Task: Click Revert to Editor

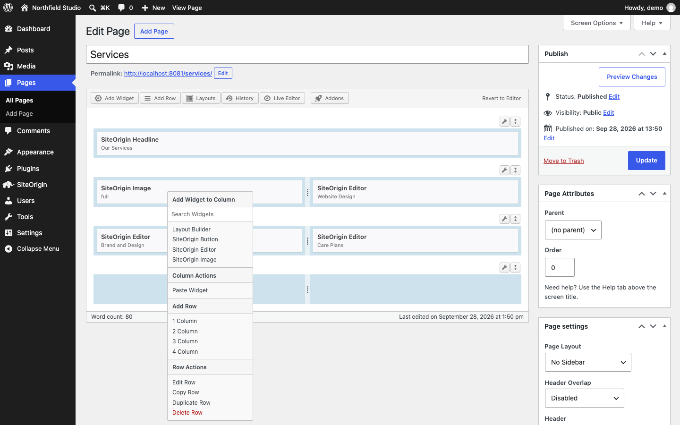Action: (501, 98)
